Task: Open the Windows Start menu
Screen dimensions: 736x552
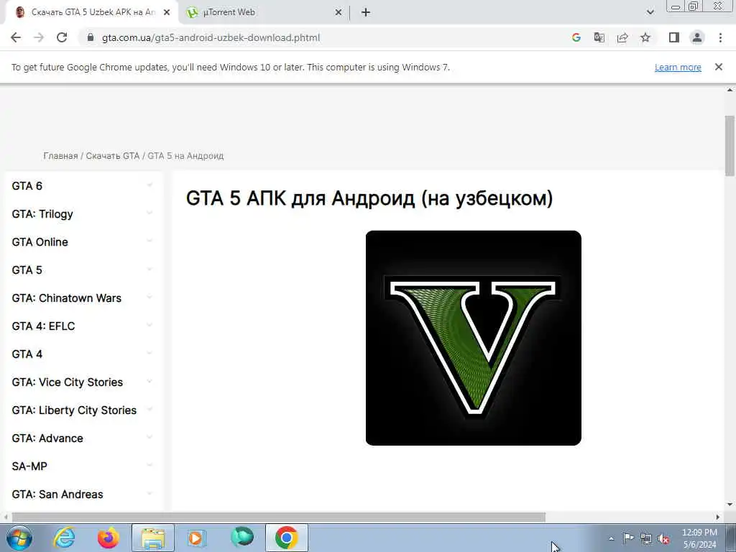Action: pos(19,538)
